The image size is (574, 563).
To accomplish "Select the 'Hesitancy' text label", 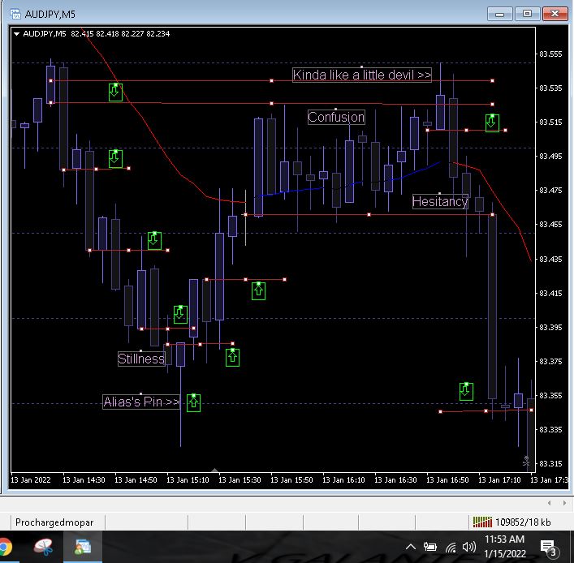I will click(440, 201).
